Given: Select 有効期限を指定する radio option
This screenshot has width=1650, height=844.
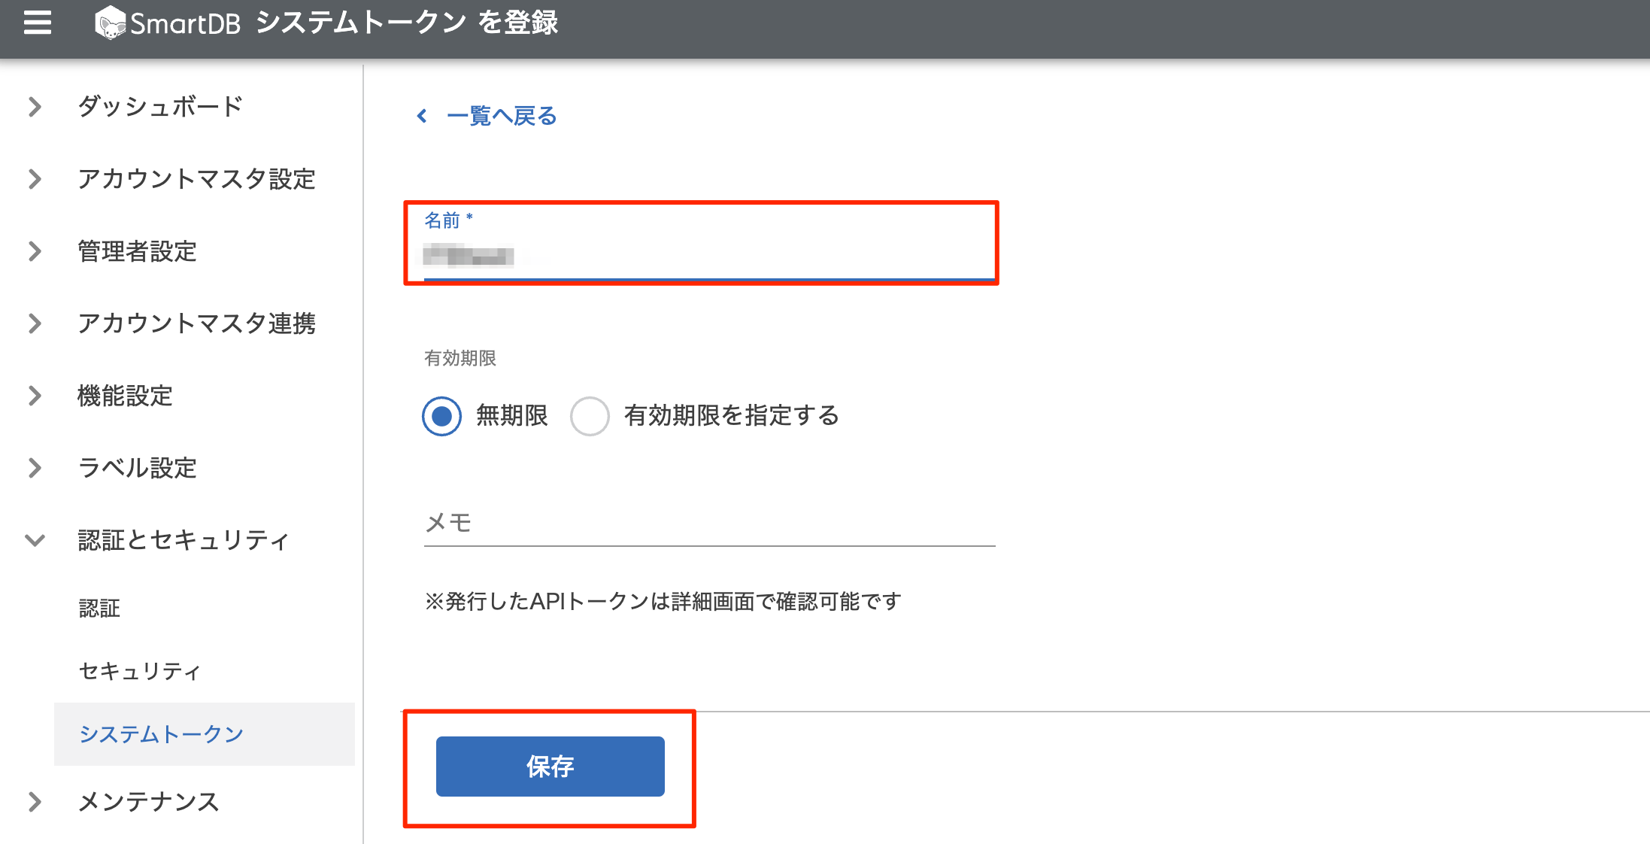Looking at the screenshot, I should click(x=590, y=416).
